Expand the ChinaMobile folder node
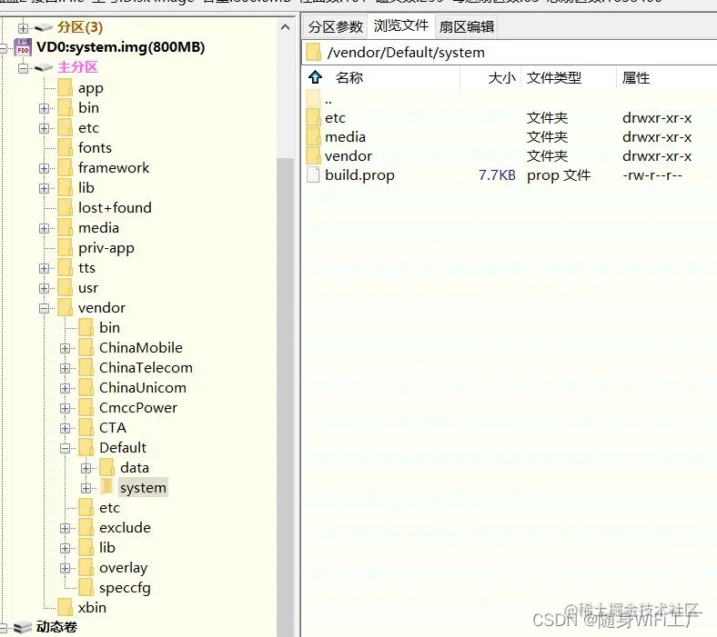The height and width of the screenshot is (637, 717). [x=65, y=348]
